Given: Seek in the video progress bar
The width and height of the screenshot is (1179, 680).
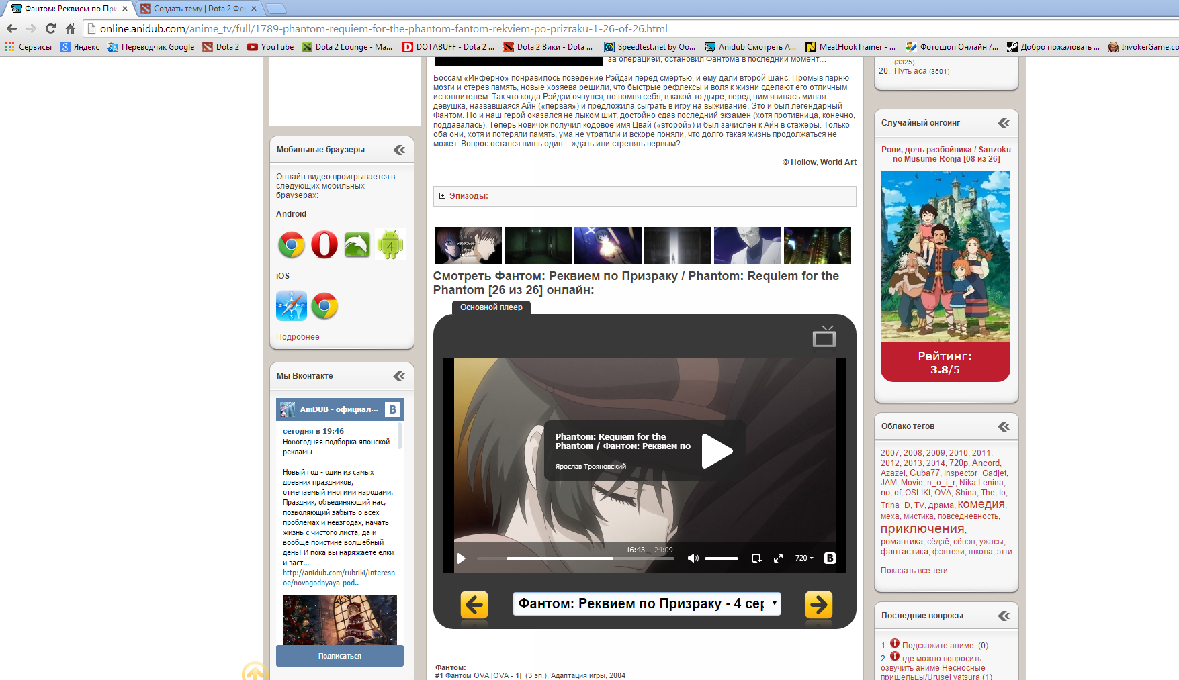Looking at the screenshot, I should pos(576,558).
